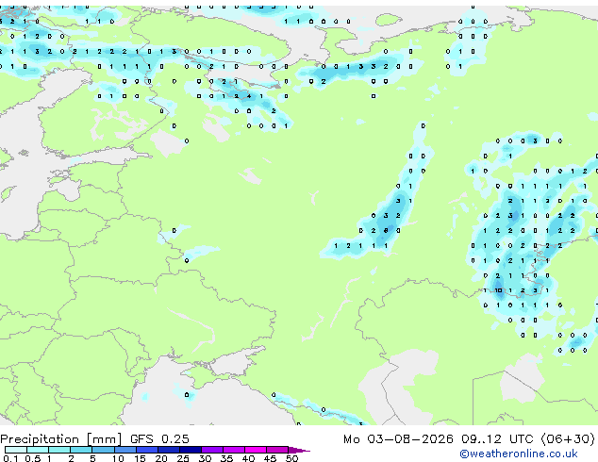Click the '10' precipitation value on the map

[x=498, y=290]
